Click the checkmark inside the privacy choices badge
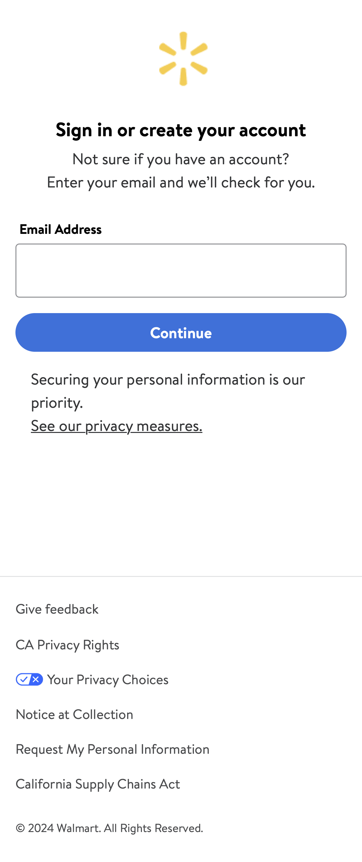 24,680
